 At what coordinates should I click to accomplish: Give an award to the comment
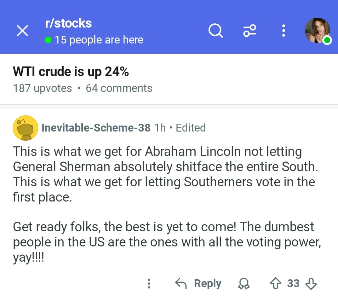pos(244,283)
